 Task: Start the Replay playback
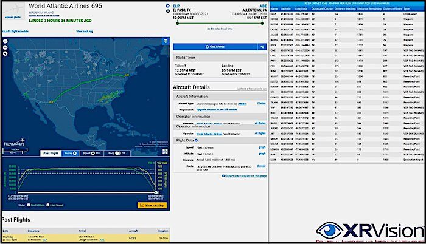click(71, 153)
